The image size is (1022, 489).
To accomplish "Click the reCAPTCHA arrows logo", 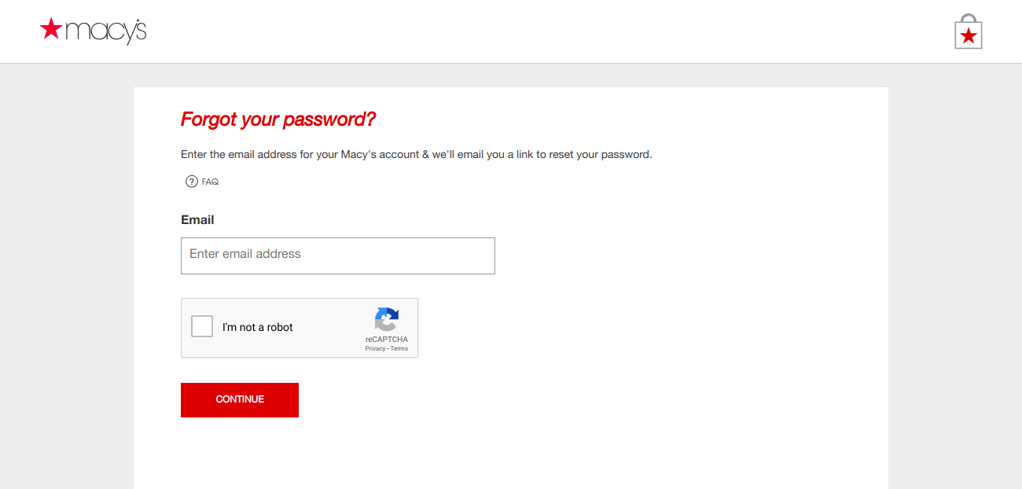I will (386, 319).
